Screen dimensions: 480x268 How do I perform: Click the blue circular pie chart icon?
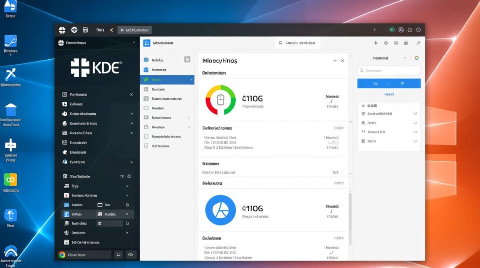(x=220, y=210)
